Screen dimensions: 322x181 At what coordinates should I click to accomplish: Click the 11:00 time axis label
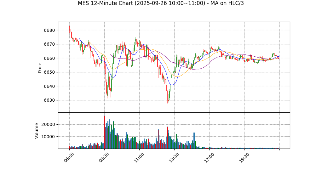click(139, 158)
